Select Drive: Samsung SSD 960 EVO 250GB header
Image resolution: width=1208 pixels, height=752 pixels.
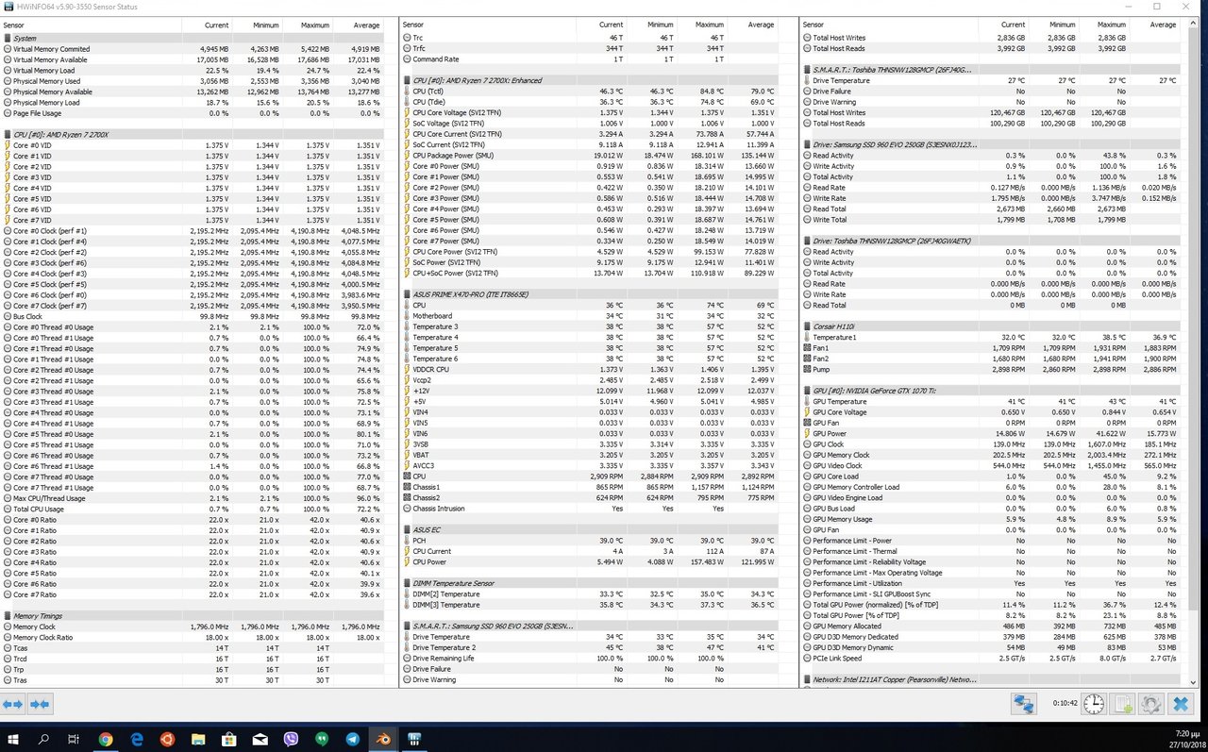click(x=990, y=144)
